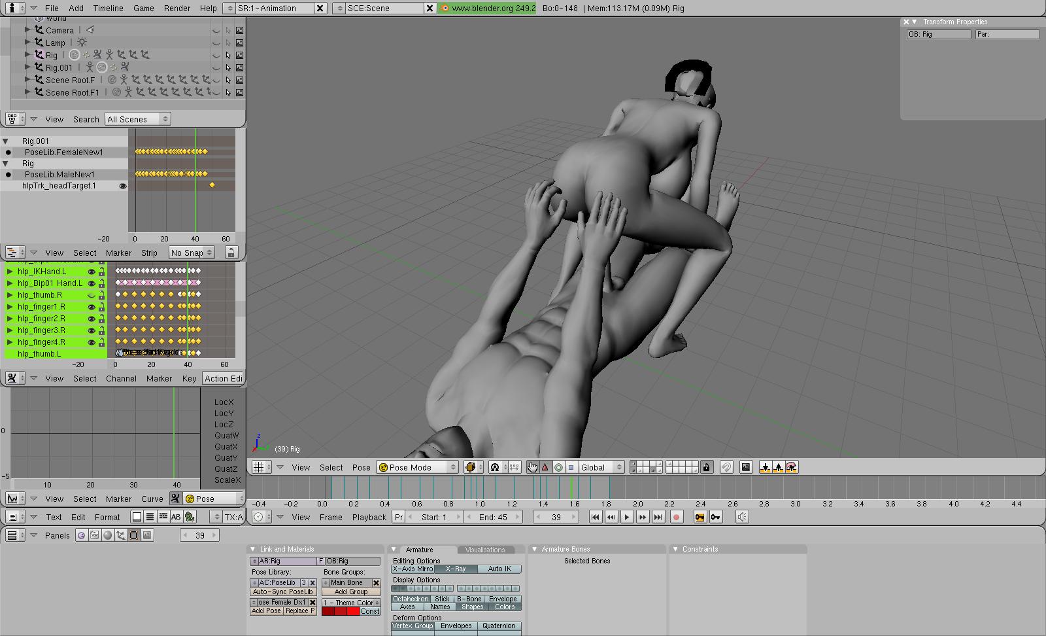Switch to the Visualisations tab
This screenshot has width=1046, height=636.
[485, 550]
